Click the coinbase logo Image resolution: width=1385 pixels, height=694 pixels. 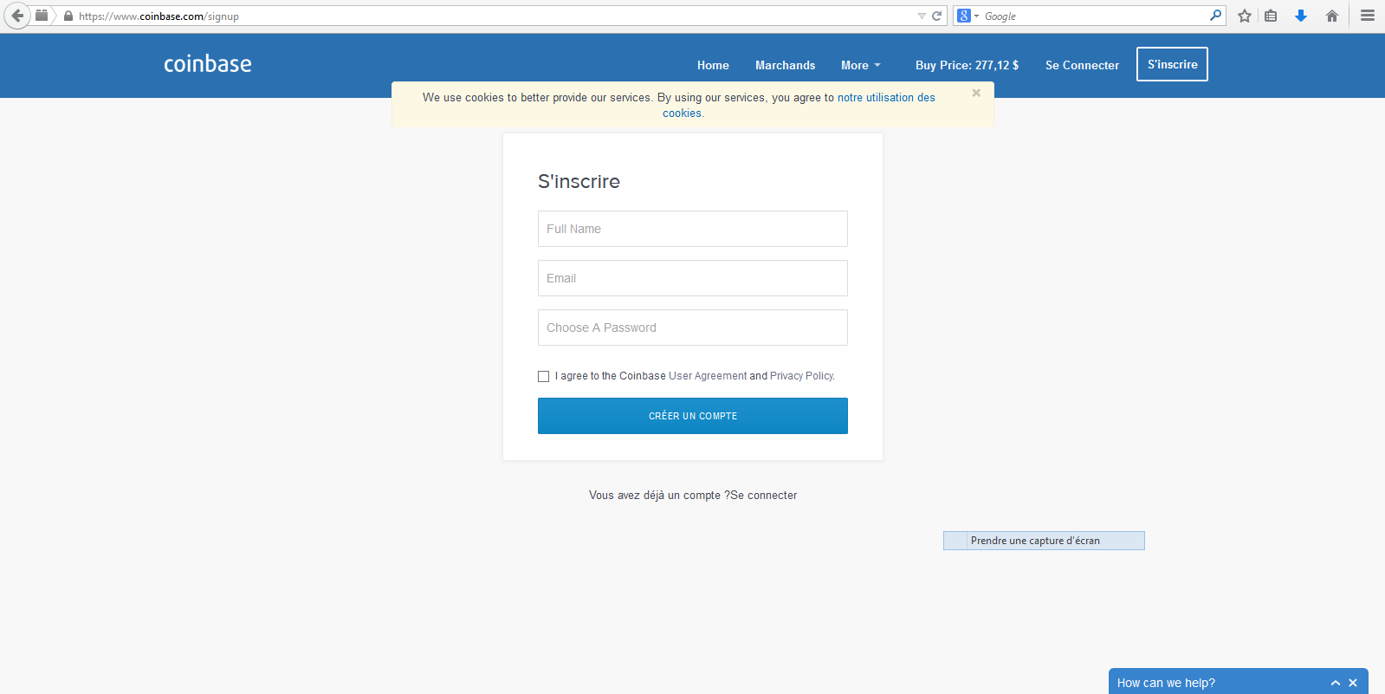(x=208, y=64)
